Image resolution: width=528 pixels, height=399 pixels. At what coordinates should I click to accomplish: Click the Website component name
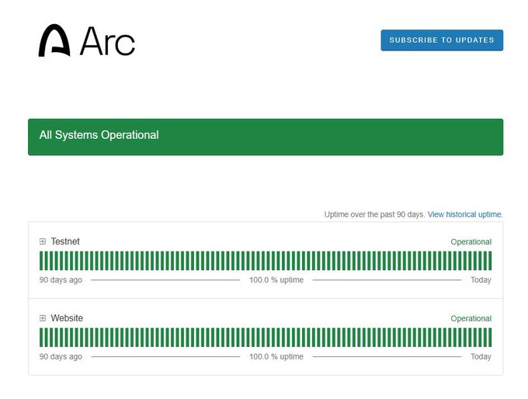pos(67,318)
